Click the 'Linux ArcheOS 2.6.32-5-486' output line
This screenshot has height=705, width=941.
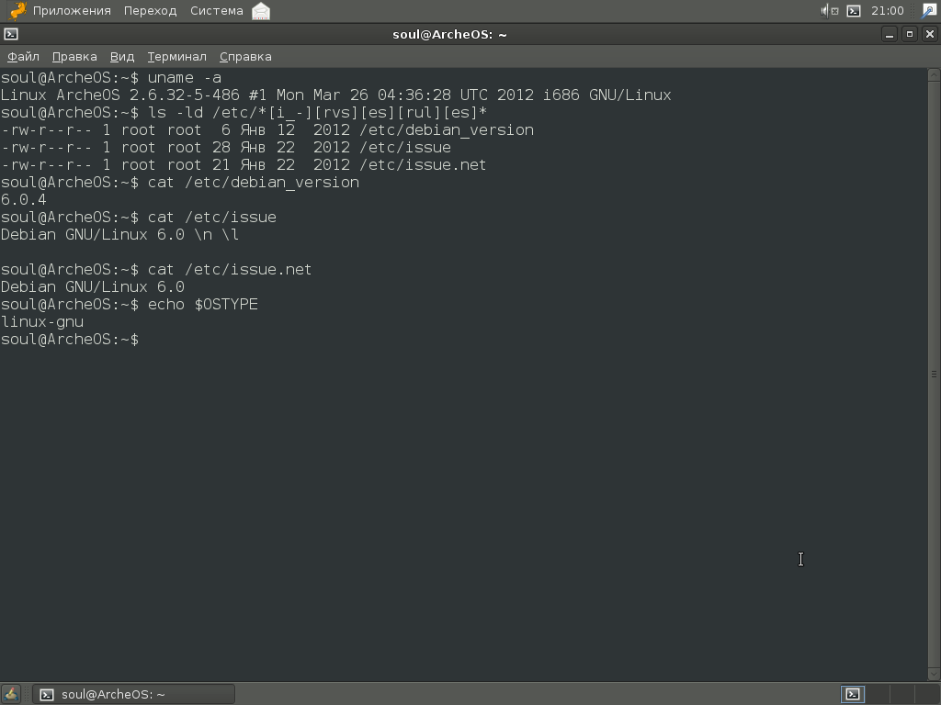pos(336,95)
